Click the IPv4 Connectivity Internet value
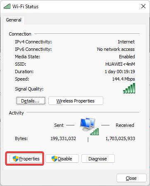This screenshot has height=186, width=150. [x=126, y=42]
